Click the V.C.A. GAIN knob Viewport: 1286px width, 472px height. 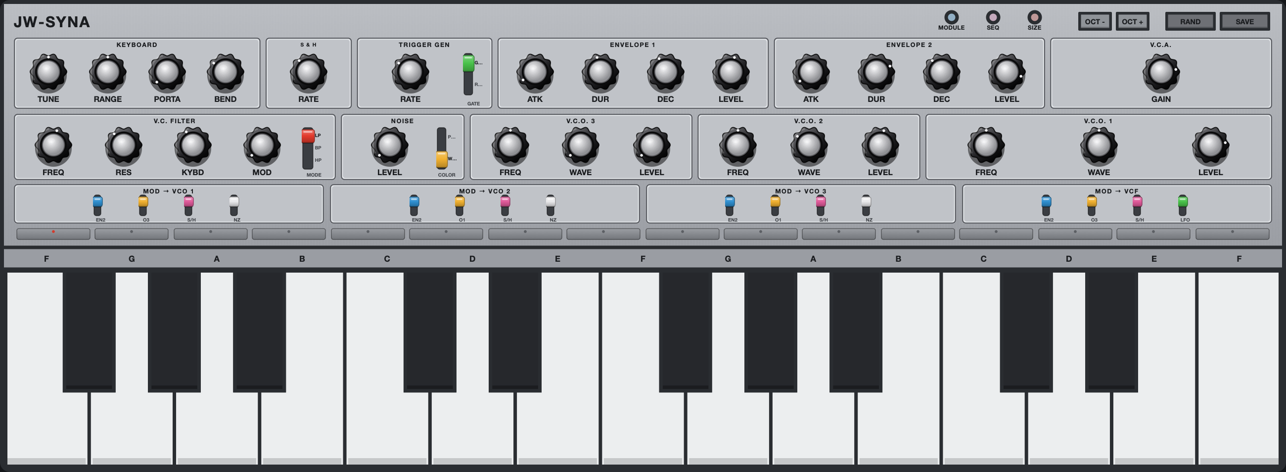point(1161,72)
